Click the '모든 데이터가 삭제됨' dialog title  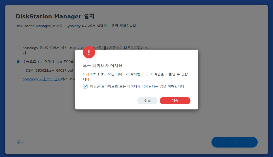point(103,65)
